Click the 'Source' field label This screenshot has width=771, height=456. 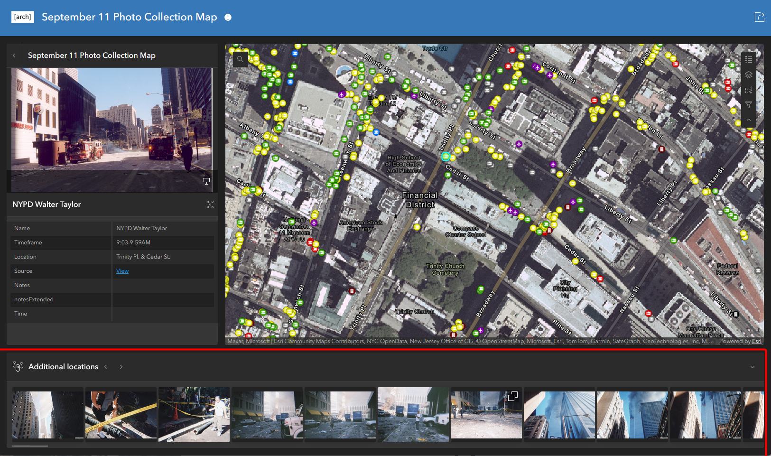pyautogui.click(x=23, y=271)
